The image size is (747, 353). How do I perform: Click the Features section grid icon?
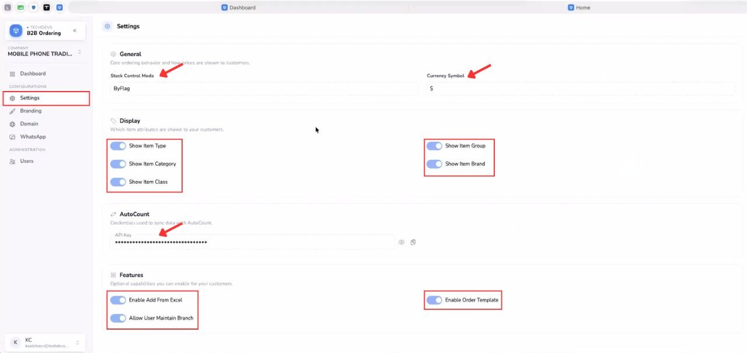[x=113, y=275]
